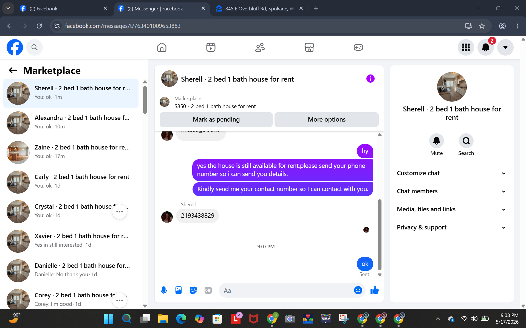Open the Alexandra conversation
Image resolution: width=526 pixels, height=328 pixels.
71,123
